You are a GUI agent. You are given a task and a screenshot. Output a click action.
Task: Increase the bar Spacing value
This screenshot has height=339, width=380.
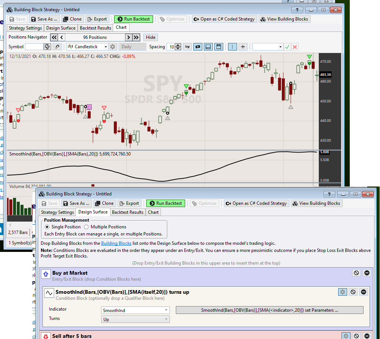click(x=178, y=45)
